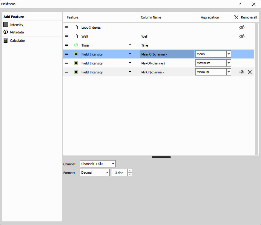Toggle visibility of Loop Indexes row
The width and height of the screenshot is (261, 225).
(242, 27)
